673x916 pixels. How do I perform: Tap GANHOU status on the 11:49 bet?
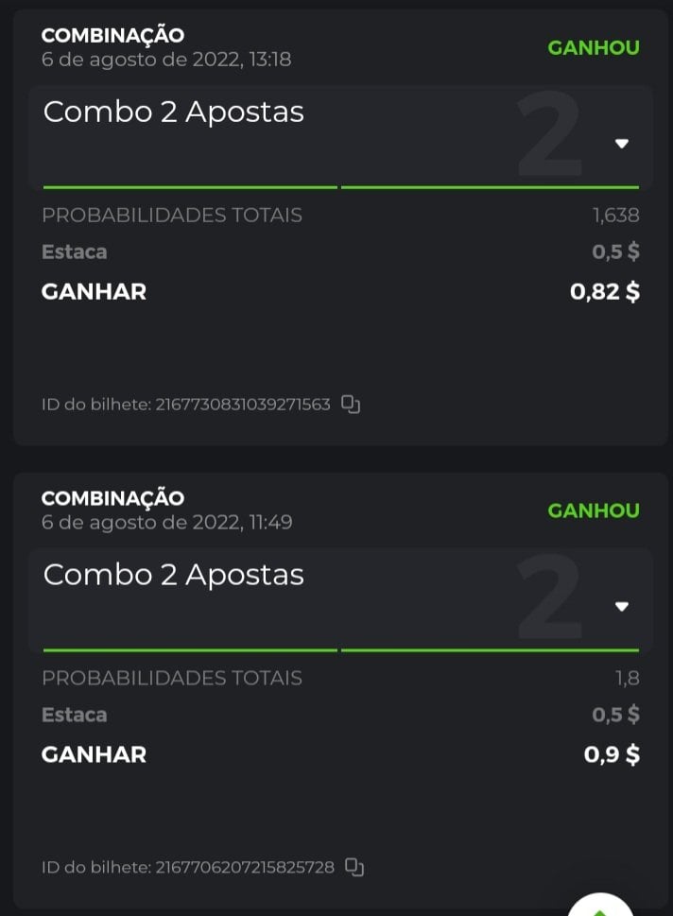(594, 510)
